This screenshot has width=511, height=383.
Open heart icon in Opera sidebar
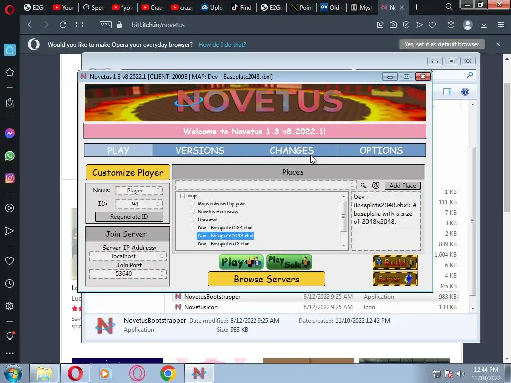(10, 261)
